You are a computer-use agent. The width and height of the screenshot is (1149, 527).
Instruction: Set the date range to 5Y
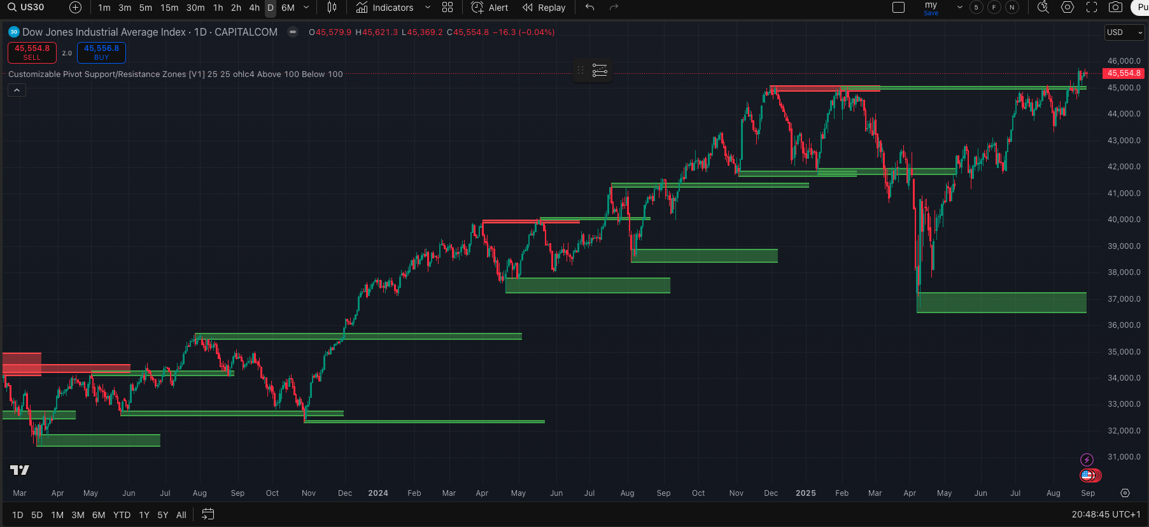163,515
